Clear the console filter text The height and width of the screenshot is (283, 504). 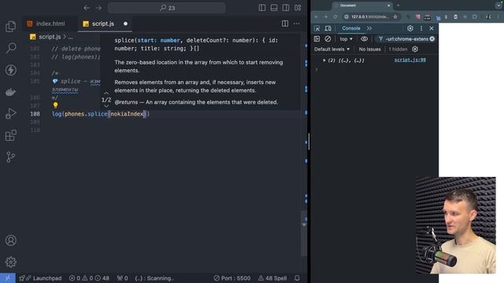click(432, 39)
